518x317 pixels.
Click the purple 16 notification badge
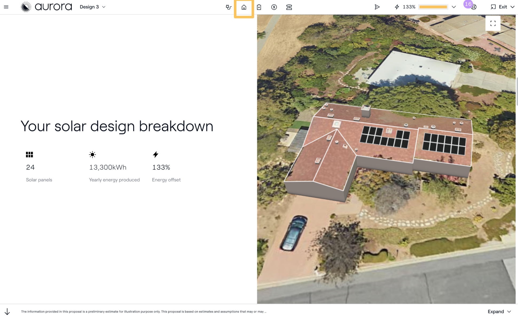coord(468,4)
